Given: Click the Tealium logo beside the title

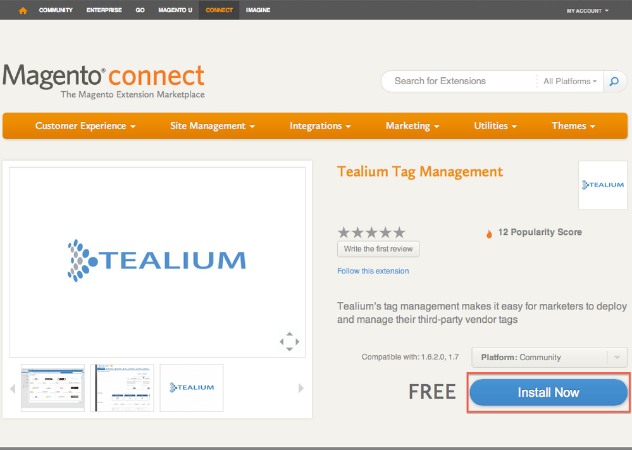Looking at the screenshot, I should (602, 185).
